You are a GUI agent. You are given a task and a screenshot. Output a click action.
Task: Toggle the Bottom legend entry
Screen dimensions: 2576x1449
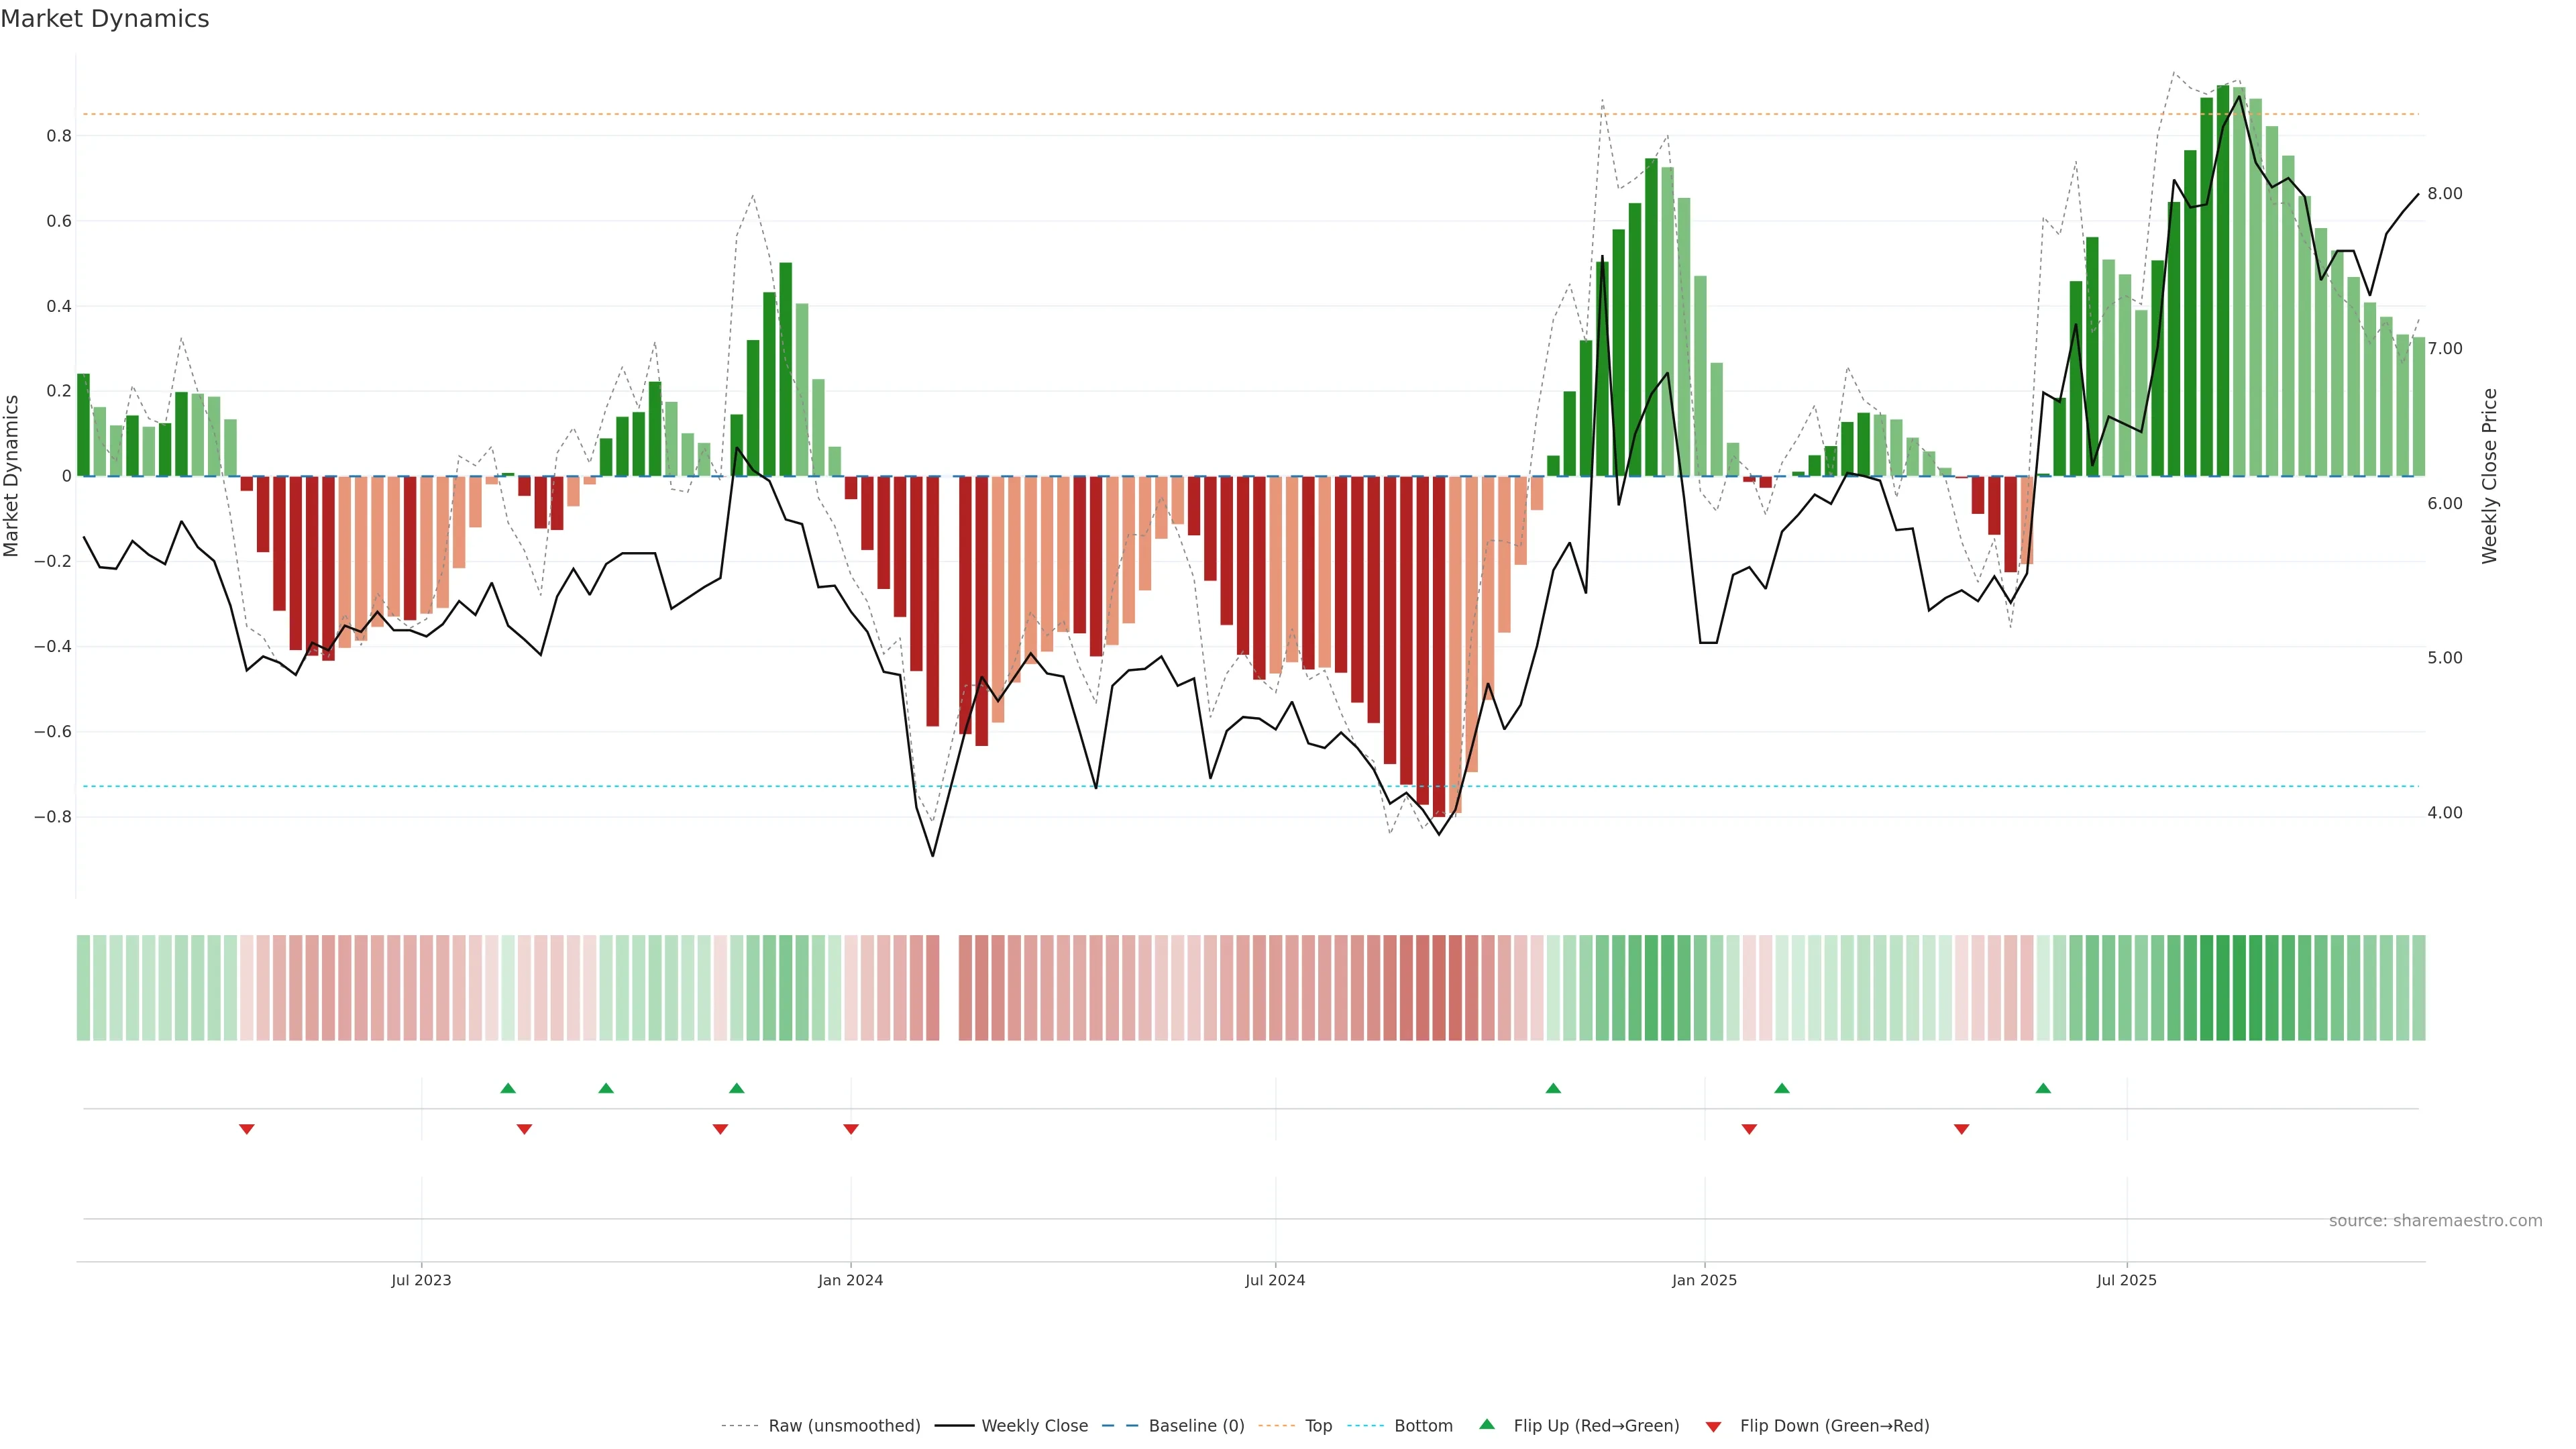[1423, 1426]
